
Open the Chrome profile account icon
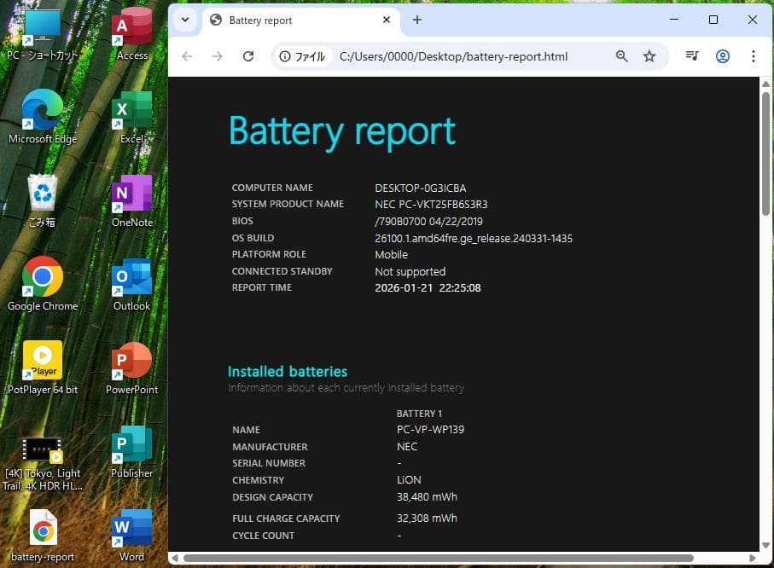[723, 56]
